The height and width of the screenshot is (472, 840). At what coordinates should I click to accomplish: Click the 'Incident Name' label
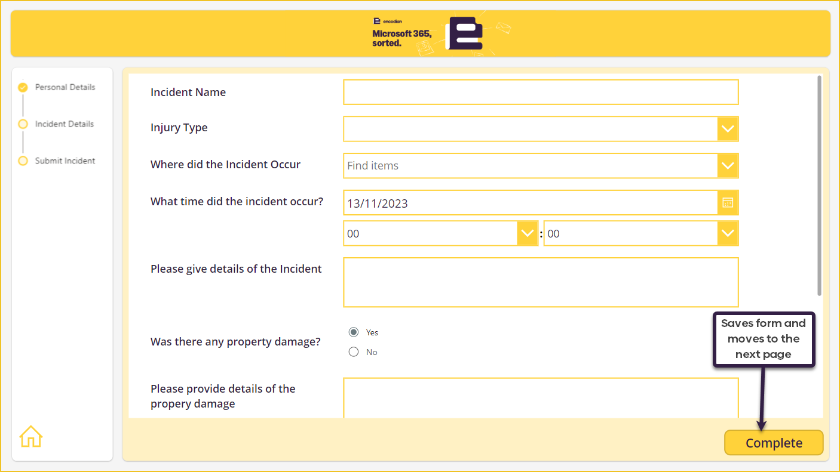click(x=188, y=92)
